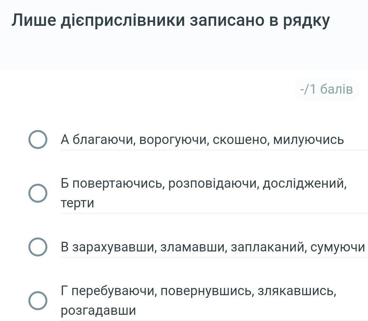
Task: Click the word 'досліджений' in option Б
Action: tap(304, 183)
